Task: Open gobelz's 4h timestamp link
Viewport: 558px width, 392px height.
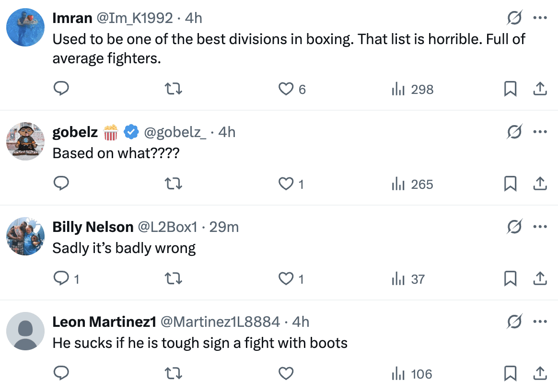Action: pos(227,132)
